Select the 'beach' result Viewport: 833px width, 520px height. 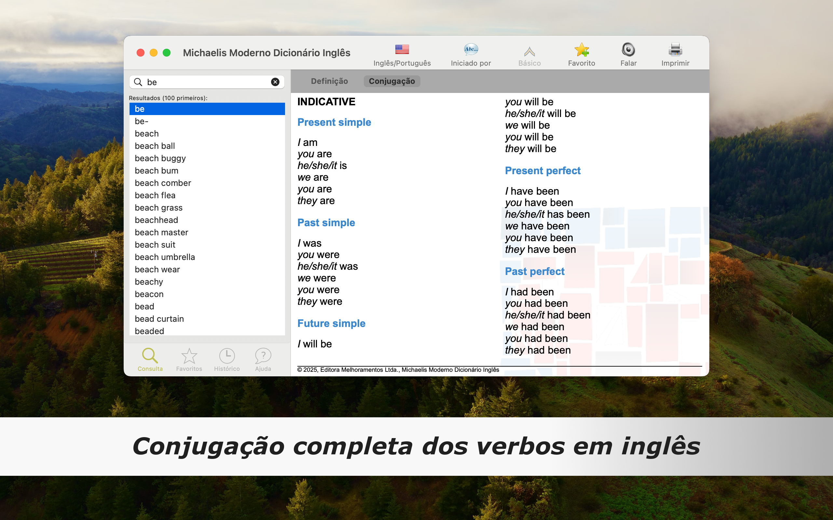pos(207,134)
